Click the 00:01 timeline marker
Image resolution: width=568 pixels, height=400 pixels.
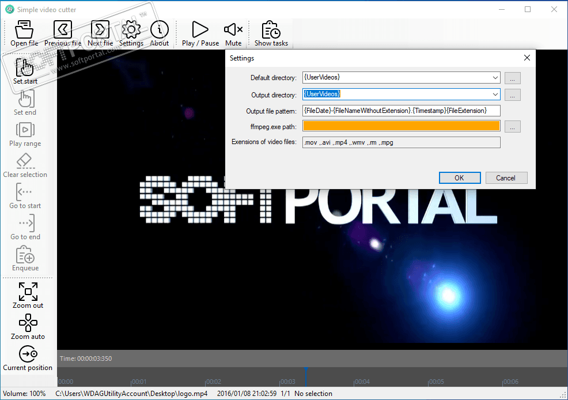coord(139,382)
